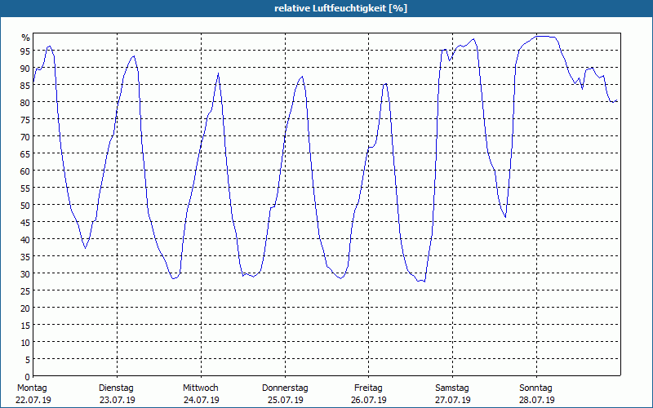Screen dimensions: 653x408
Task: Click the 30 axis value
Action: tap(25, 274)
